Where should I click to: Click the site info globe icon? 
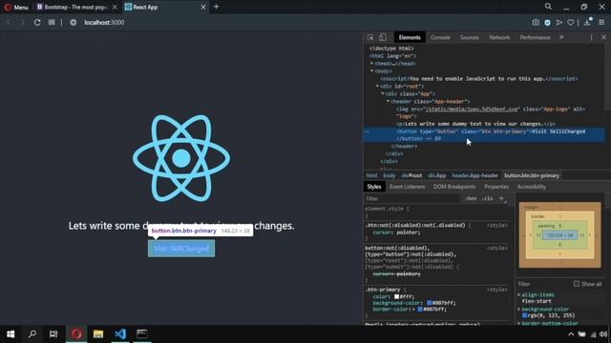73,23
